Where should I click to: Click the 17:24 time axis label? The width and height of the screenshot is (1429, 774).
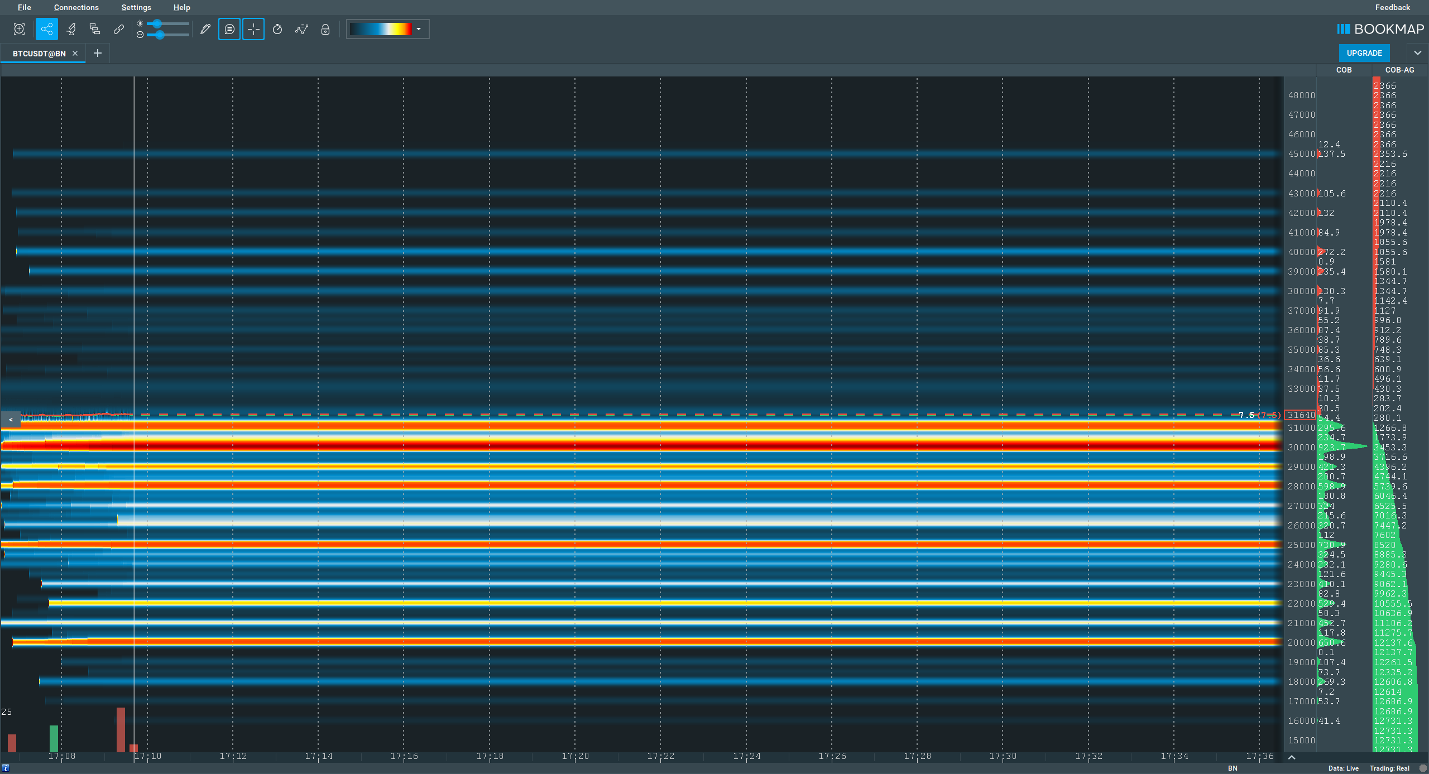tap(746, 756)
